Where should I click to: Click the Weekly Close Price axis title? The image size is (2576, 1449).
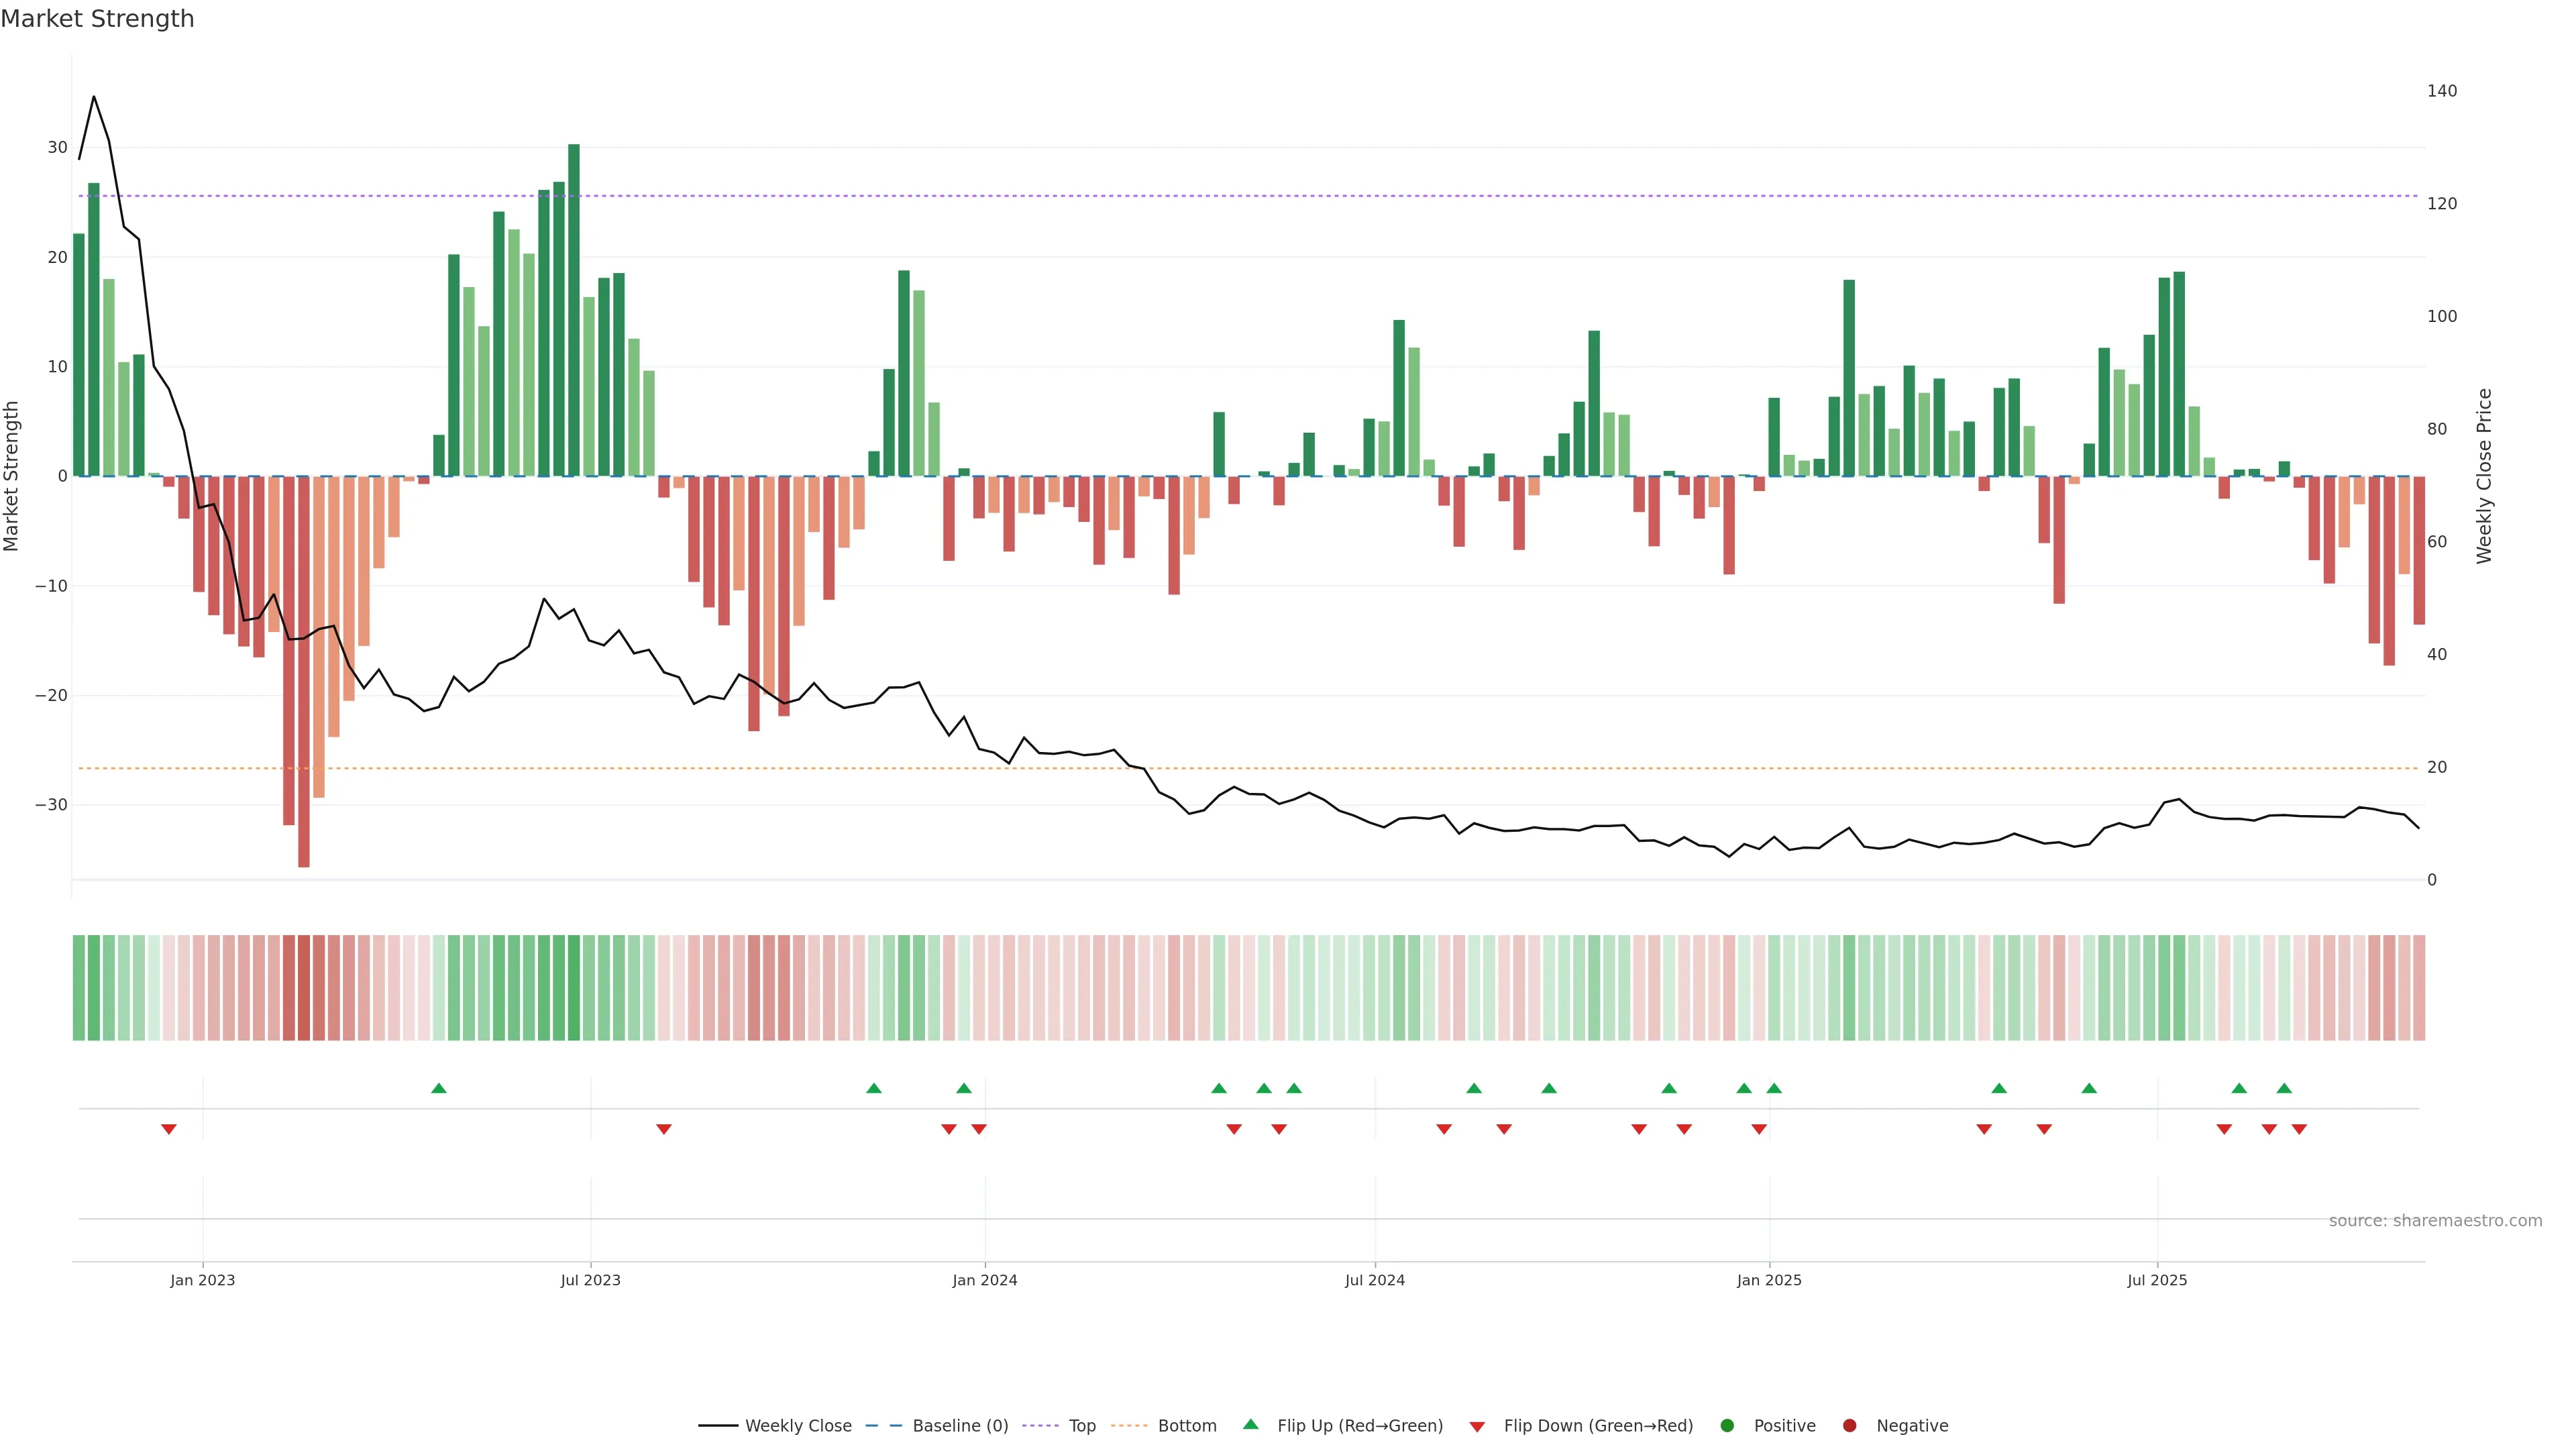coord(2484,476)
